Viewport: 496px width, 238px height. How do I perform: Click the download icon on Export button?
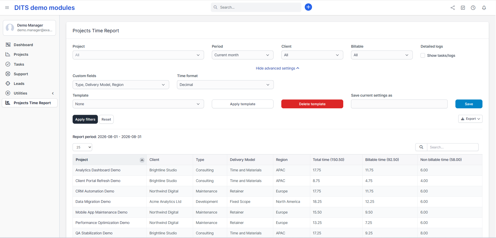463,119
